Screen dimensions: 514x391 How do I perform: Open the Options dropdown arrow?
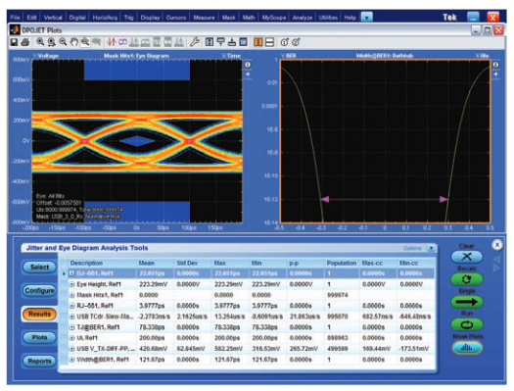click(432, 248)
